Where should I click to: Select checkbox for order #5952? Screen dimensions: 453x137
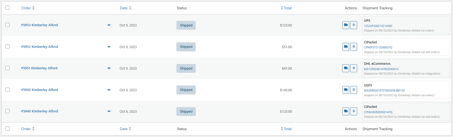(7, 47)
